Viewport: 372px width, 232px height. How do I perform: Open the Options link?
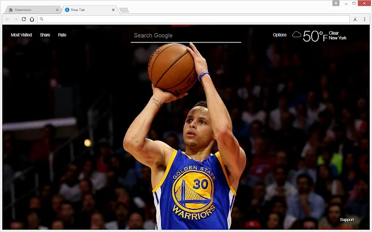[280, 35]
